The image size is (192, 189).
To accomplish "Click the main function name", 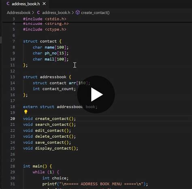I will tap(37, 166).
